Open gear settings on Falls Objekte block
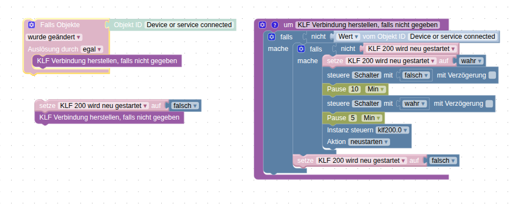517x211 pixels. pos(32,25)
